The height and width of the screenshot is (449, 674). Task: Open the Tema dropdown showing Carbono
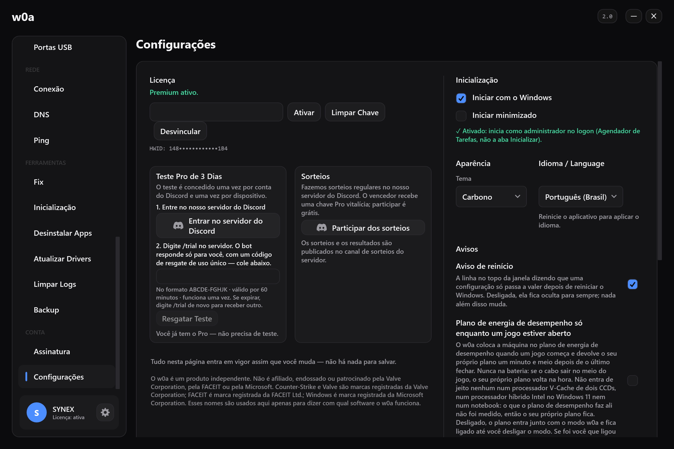[491, 197]
